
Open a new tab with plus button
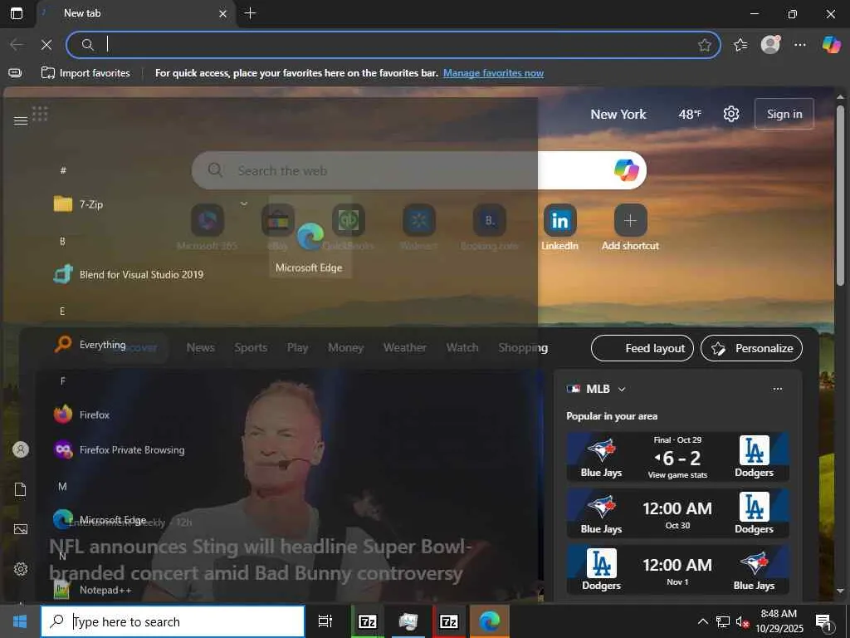click(x=250, y=13)
